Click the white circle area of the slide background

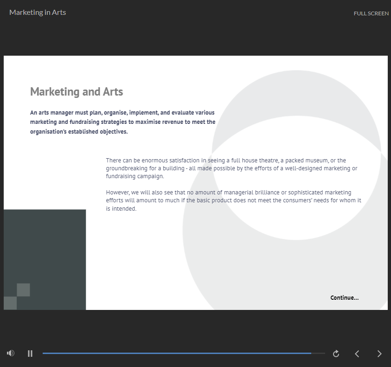tap(297, 223)
